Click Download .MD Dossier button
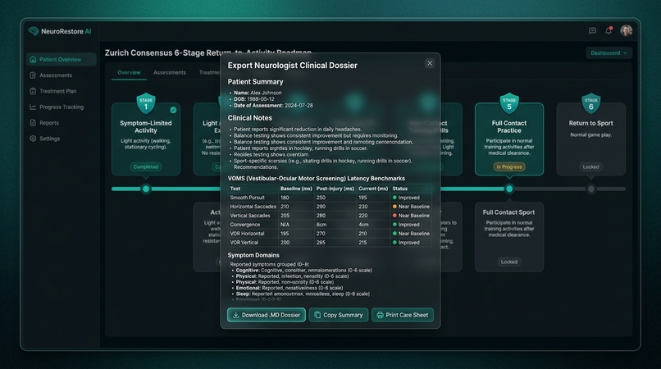 267,315
